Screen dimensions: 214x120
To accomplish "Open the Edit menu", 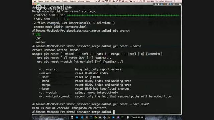I will [x=52, y=1].
